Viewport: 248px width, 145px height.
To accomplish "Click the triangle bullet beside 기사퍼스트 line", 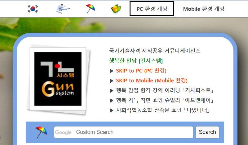I will 112,90.
